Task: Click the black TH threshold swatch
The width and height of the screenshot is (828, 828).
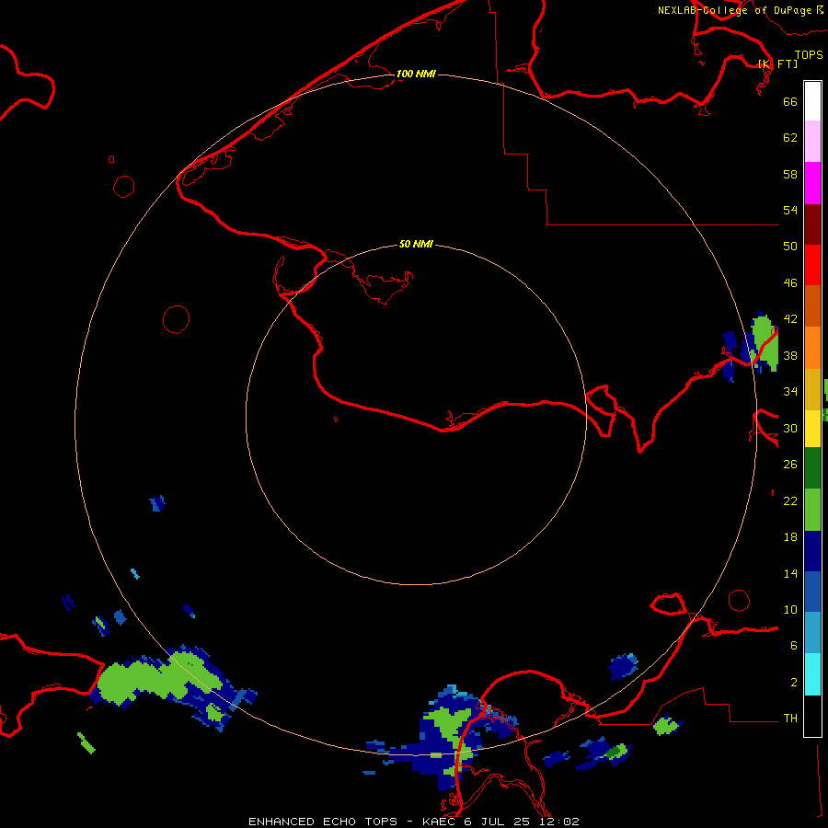Action: coord(812,716)
